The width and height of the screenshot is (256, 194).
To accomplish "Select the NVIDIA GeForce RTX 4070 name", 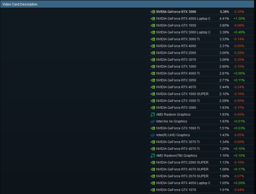I will click(x=176, y=87).
